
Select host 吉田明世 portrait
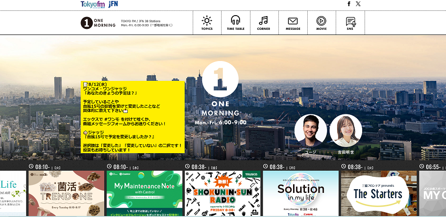point(346,130)
